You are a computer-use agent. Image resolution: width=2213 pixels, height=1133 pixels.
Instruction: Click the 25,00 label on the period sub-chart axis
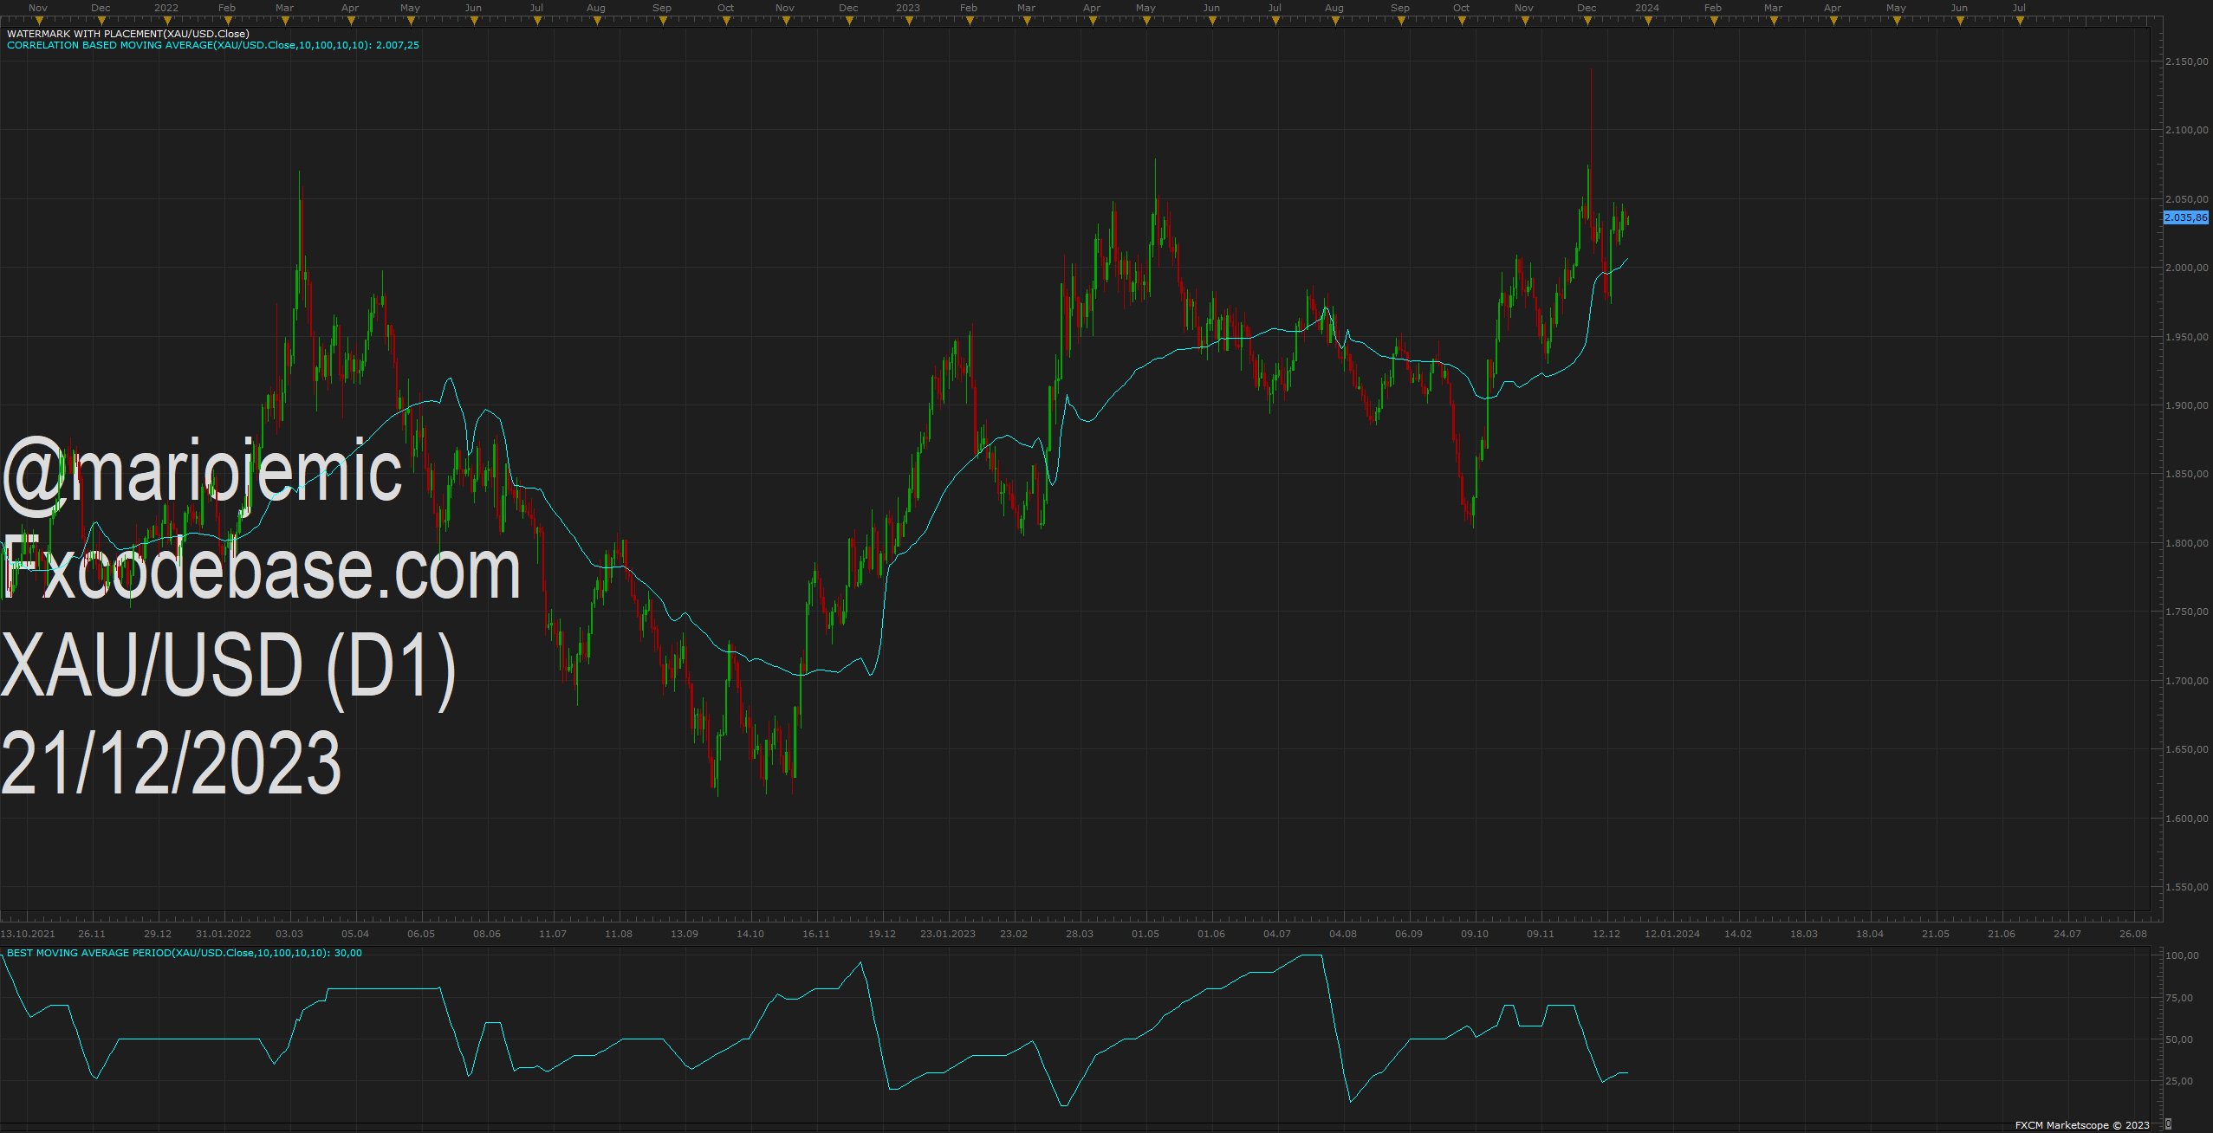tap(2180, 1081)
